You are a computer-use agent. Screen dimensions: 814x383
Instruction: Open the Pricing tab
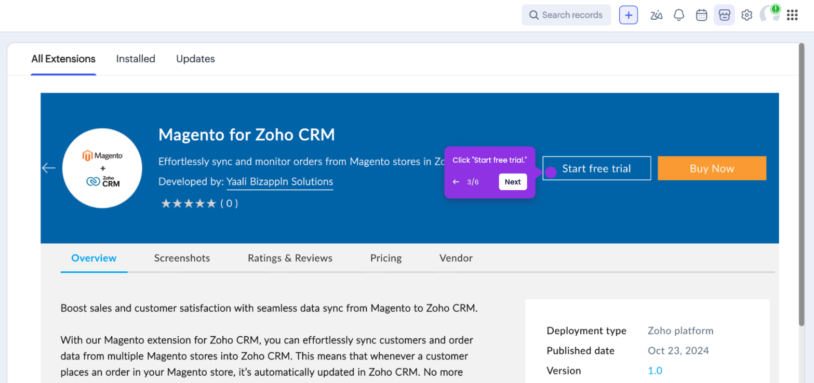(x=386, y=258)
